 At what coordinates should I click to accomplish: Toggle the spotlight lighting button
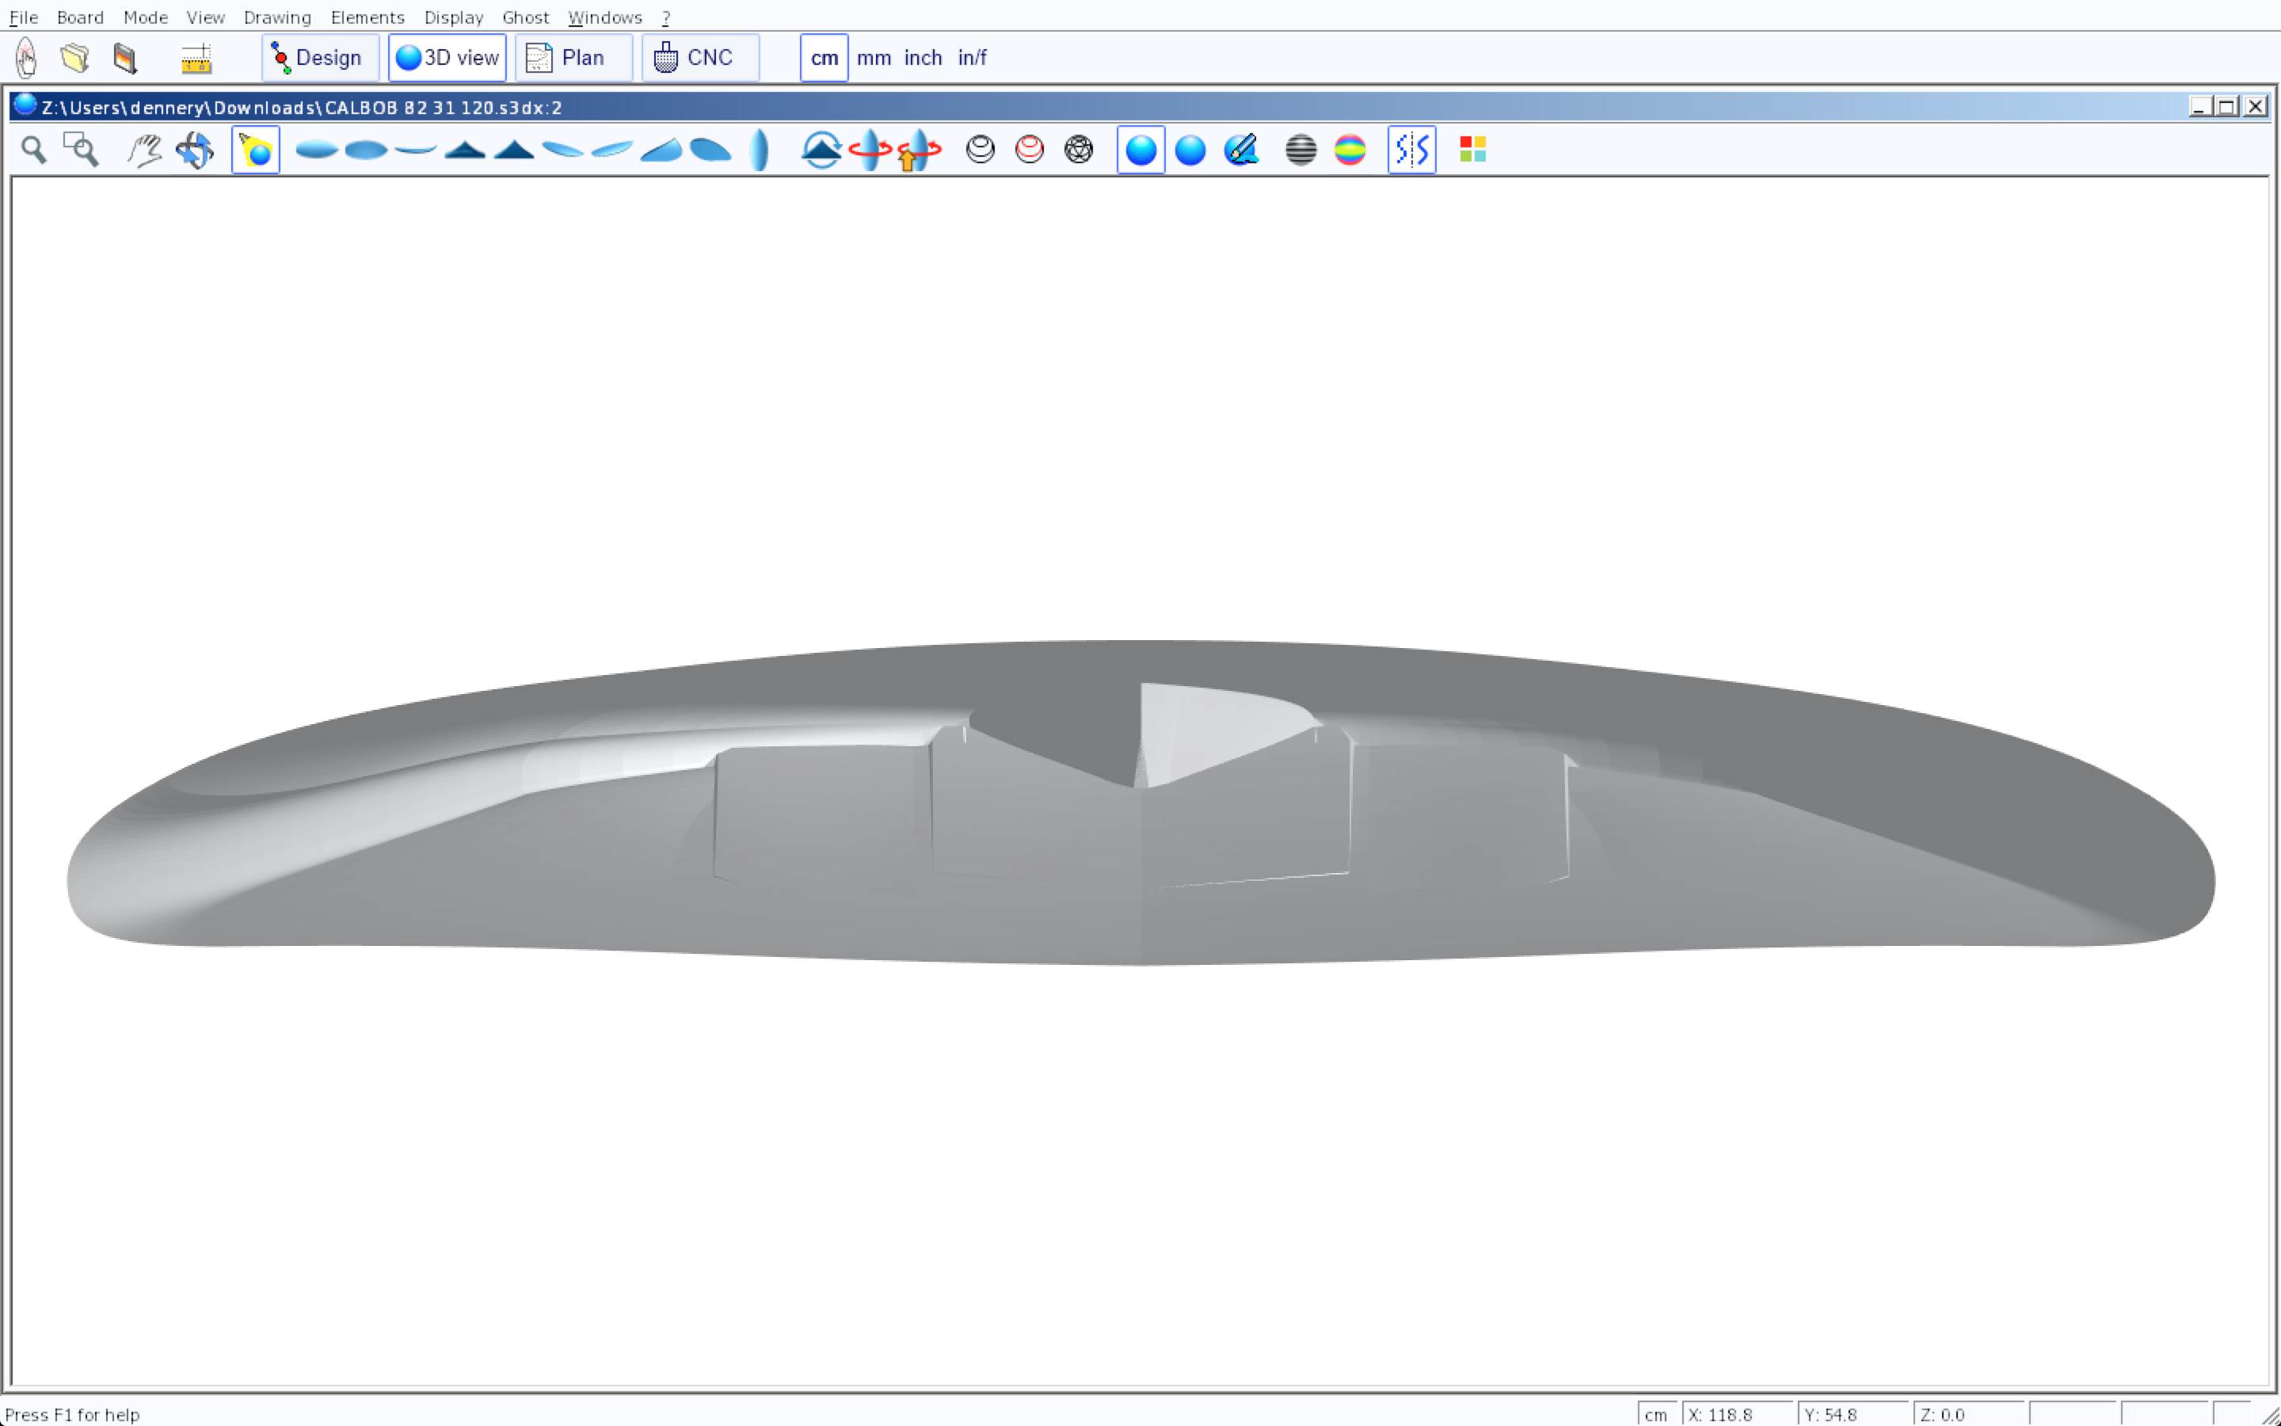pos(256,150)
